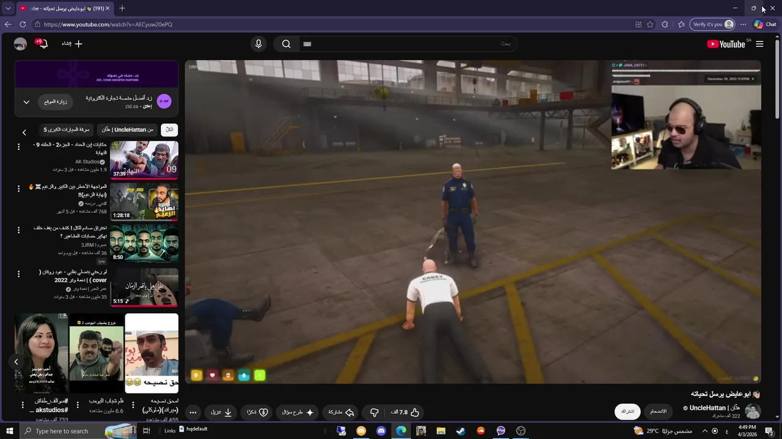Click the youtube.com address bar
The image size is (782, 439).
(330, 24)
